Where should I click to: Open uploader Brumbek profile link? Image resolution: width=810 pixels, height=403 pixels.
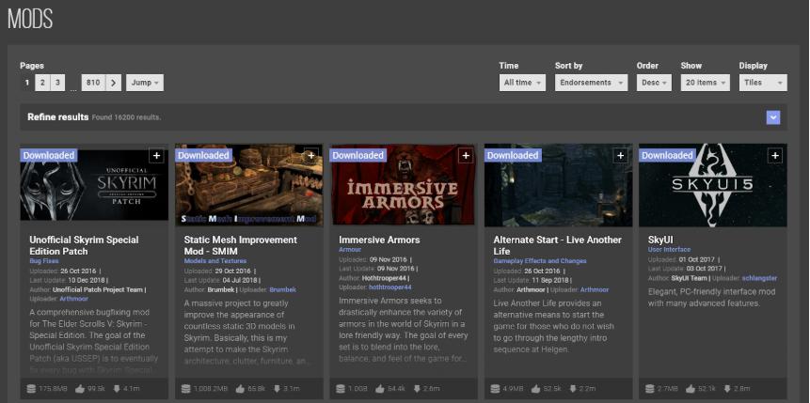pyautogui.click(x=282, y=290)
